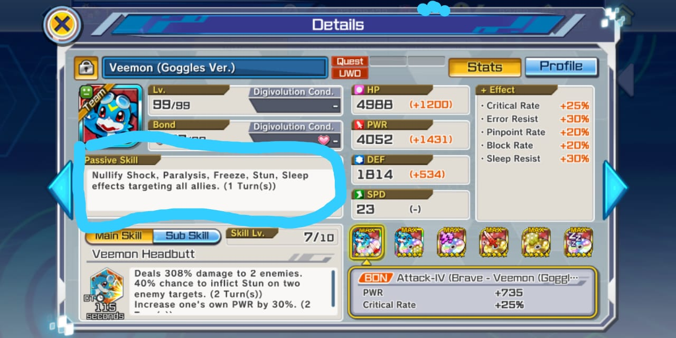Select the Stats tab
The image size is (676, 338).
click(x=484, y=67)
